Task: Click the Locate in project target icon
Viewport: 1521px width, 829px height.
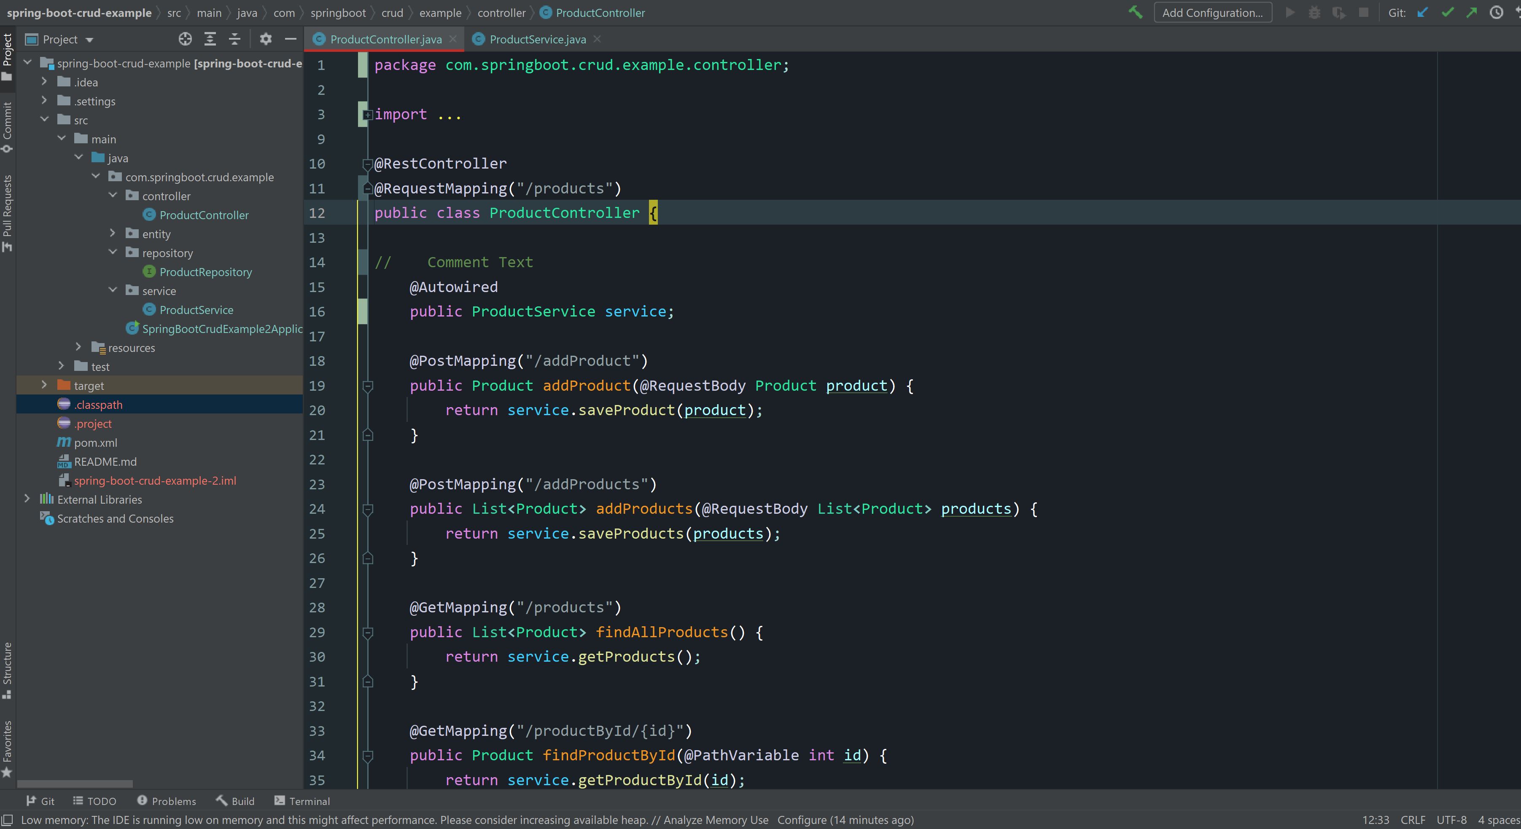Action: [185, 39]
